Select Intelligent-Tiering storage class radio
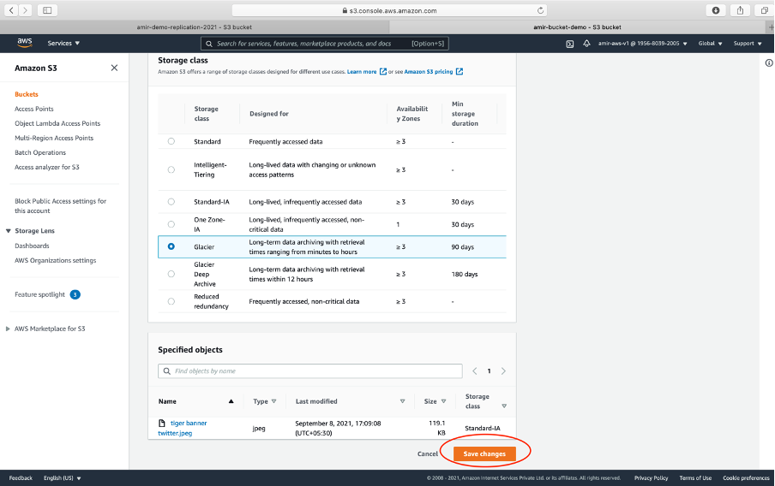Viewport: 775px width, 486px height. click(x=171, y=169)
